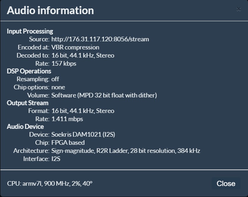Screen dimensions: 248x197
Task: Select the Input Processing heading
Action: click(30, 31)
